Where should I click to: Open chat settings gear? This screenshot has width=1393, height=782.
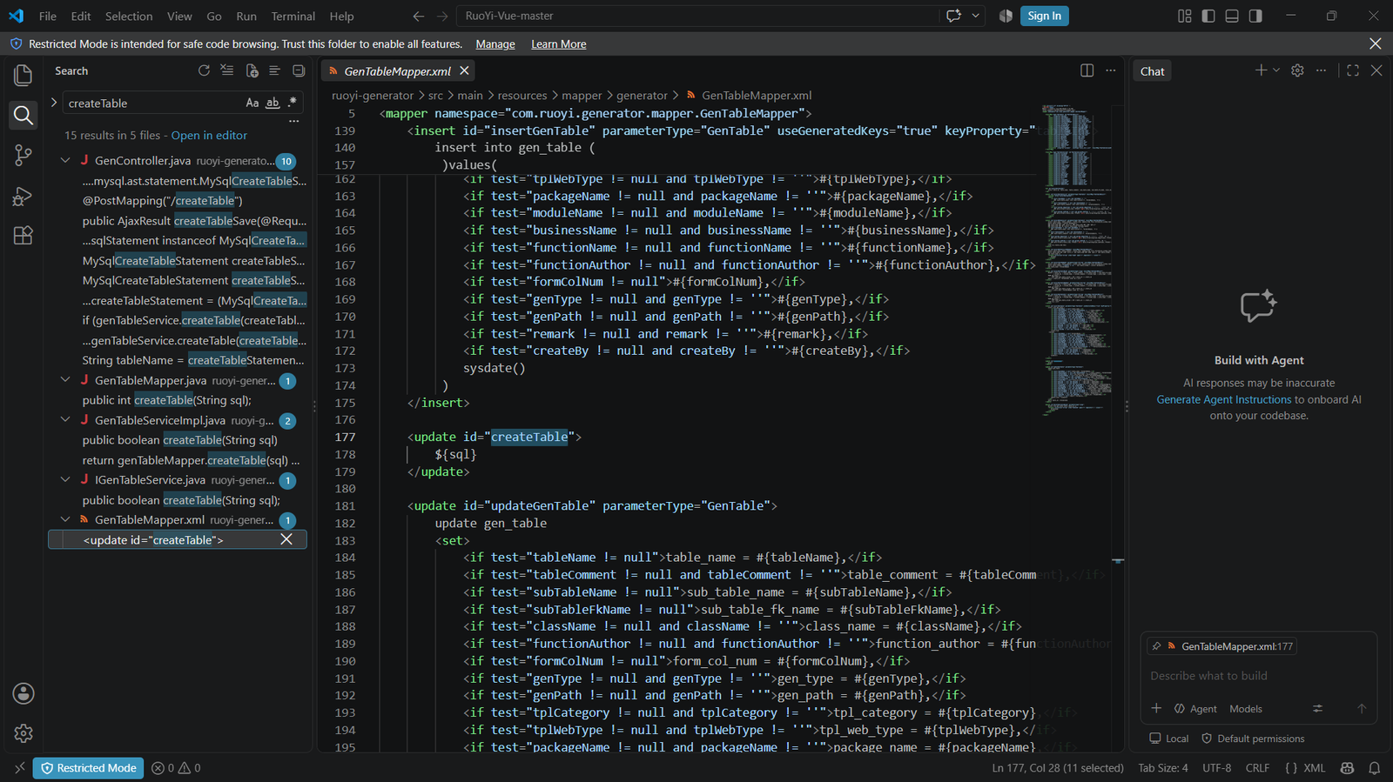click(x=1297, y=70)
